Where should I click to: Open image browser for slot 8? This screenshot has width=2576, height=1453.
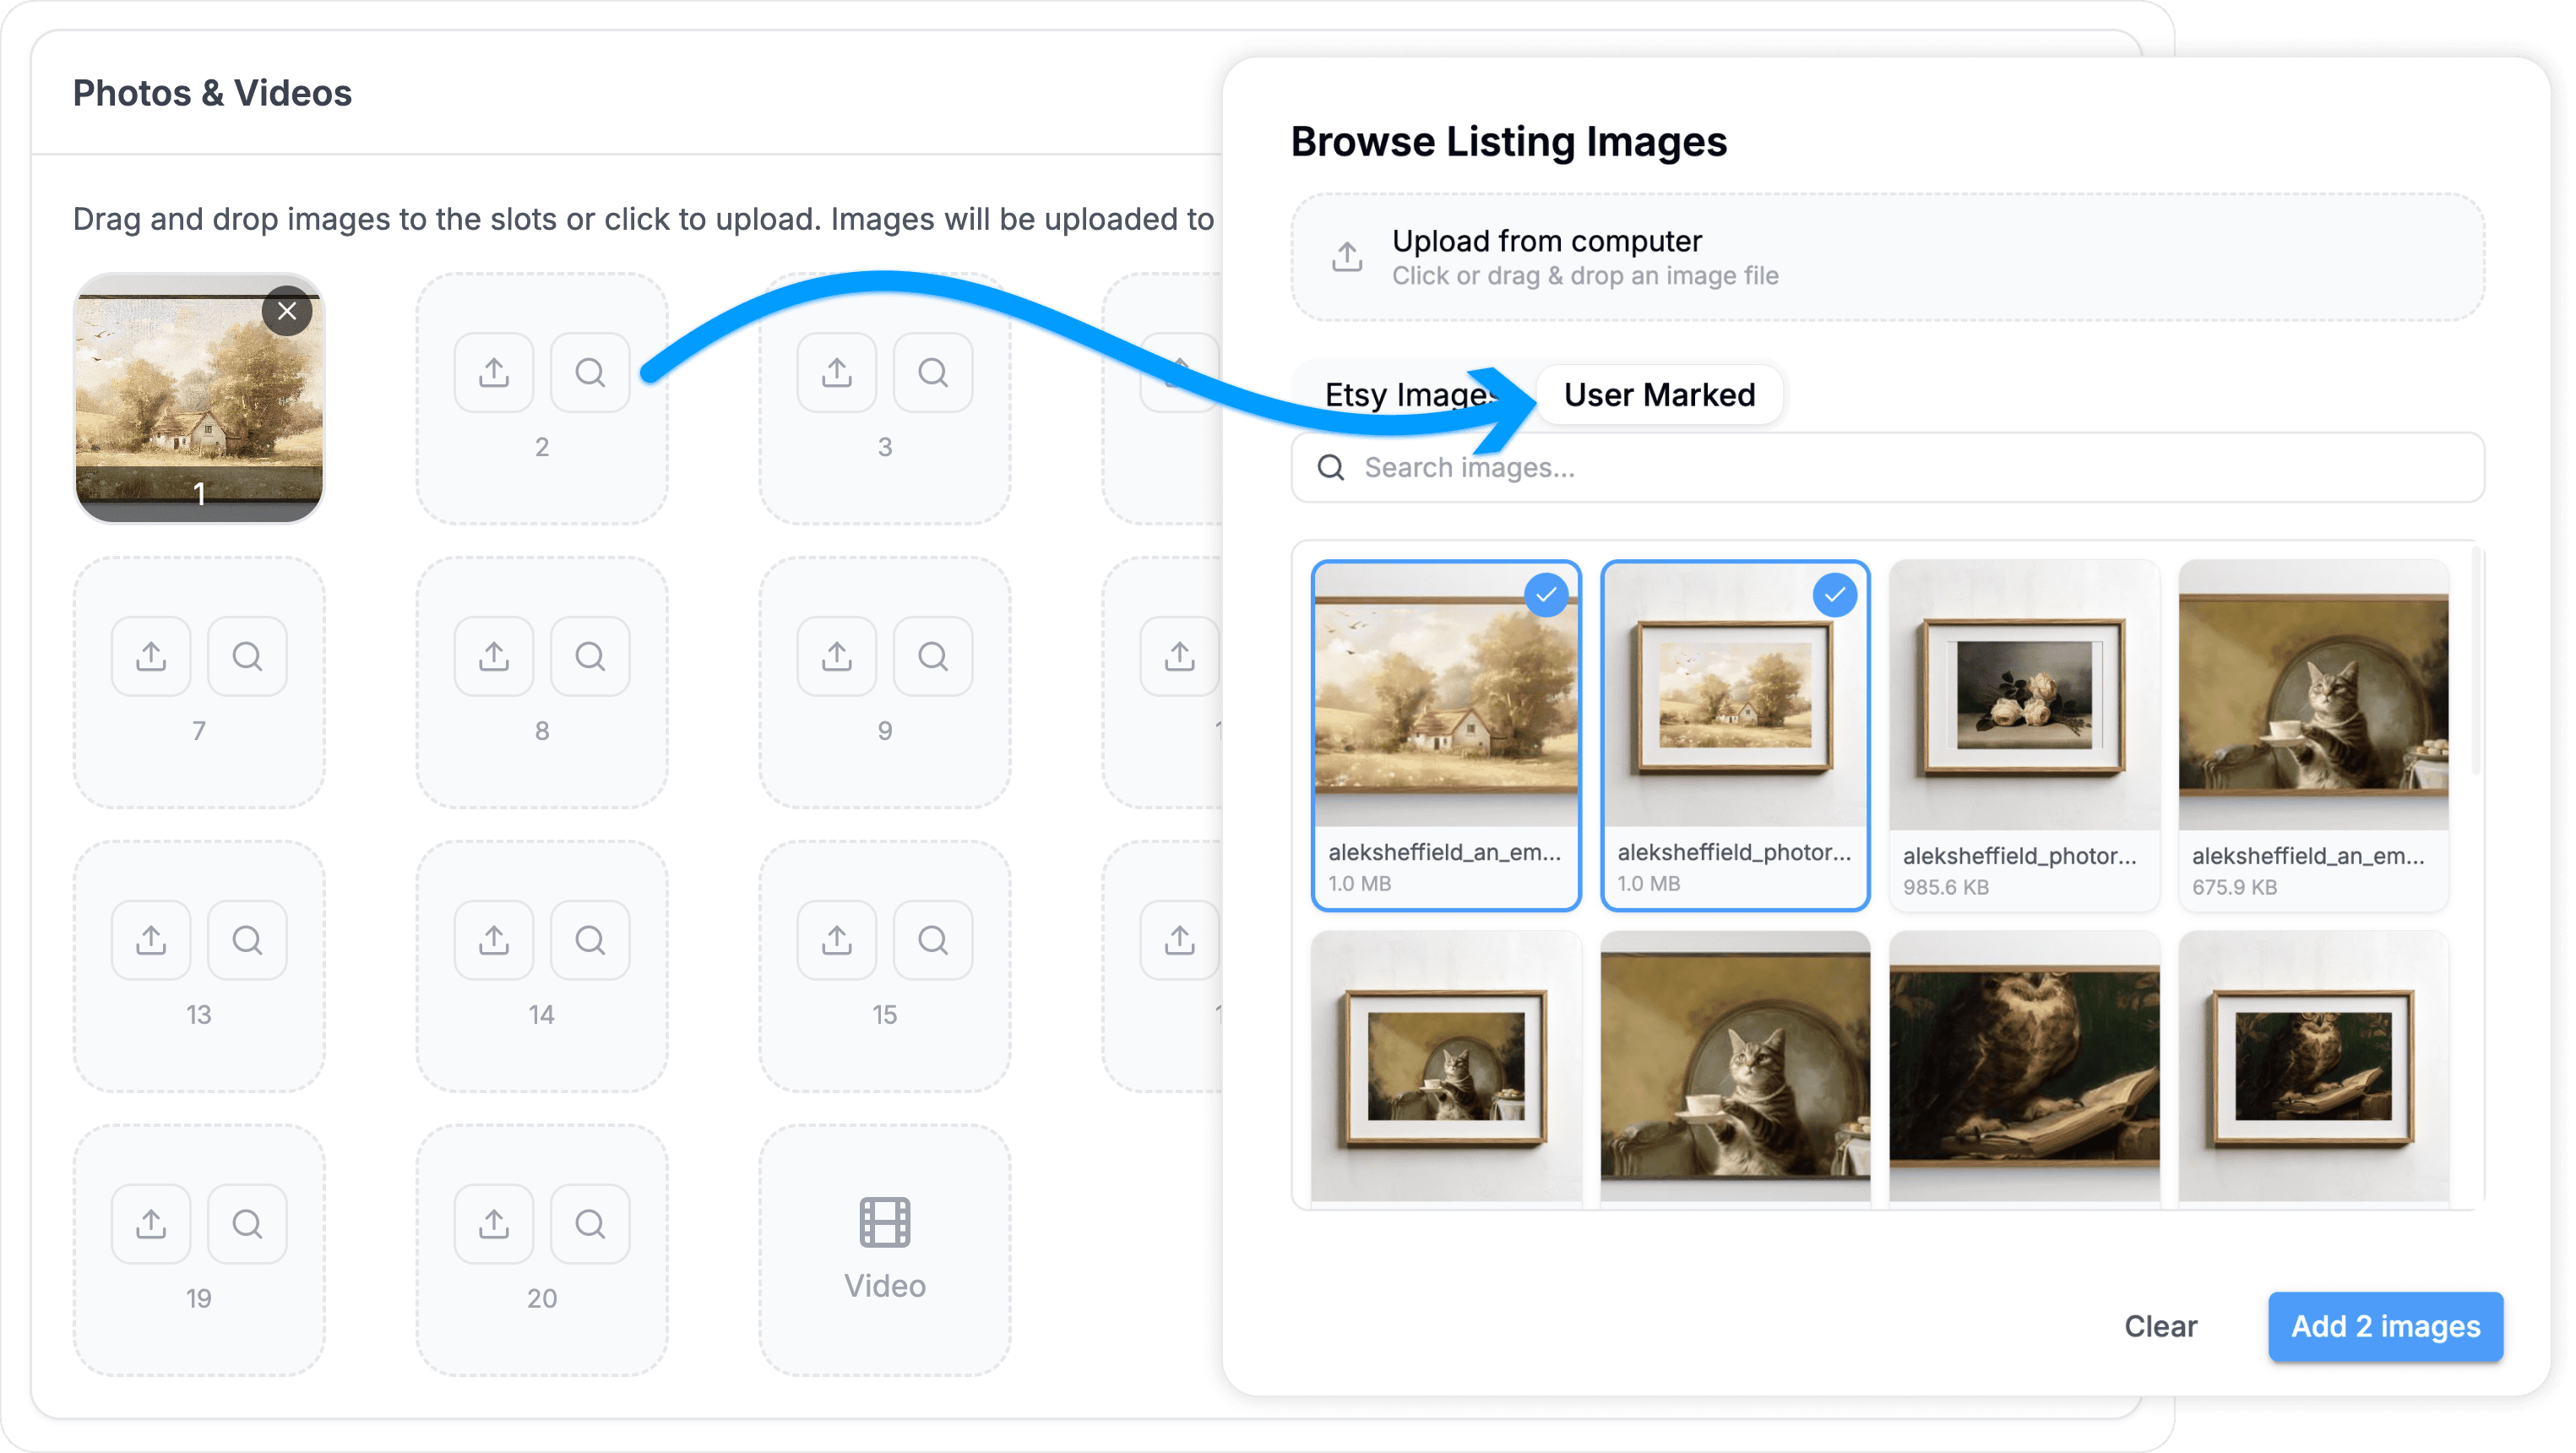(590, 656)
